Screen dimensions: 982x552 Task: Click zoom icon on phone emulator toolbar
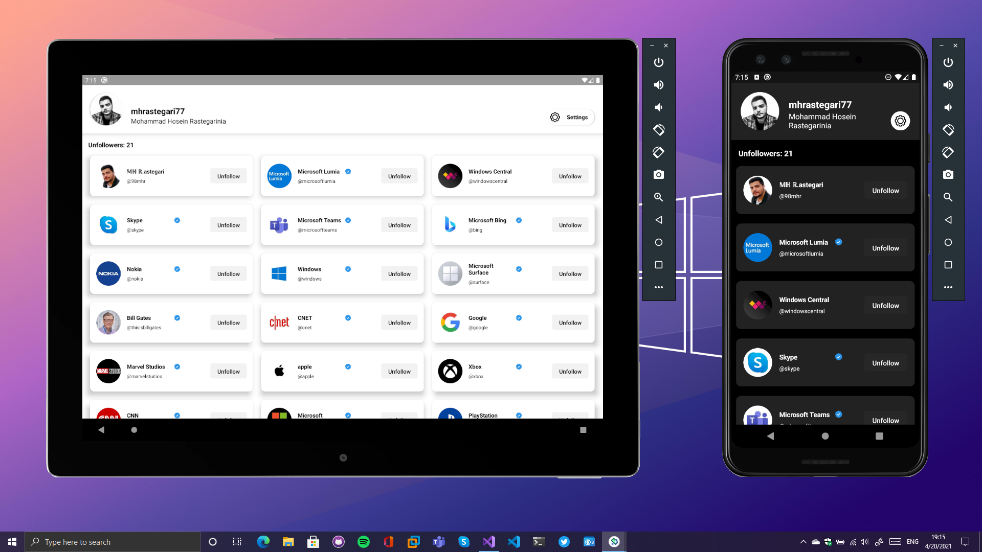click(948, 197)
